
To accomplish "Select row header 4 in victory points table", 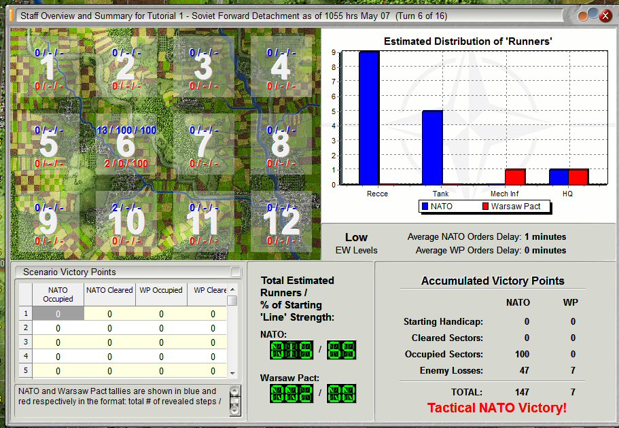I will (26, 356).
